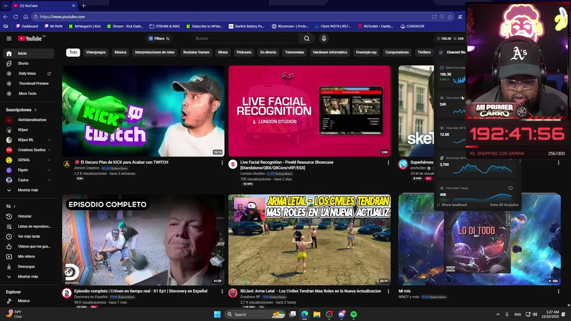Image resolution: width=571 pixels, height=321 pixels.
Task: Open London Studios channel avatar
Action: (233, 165)
